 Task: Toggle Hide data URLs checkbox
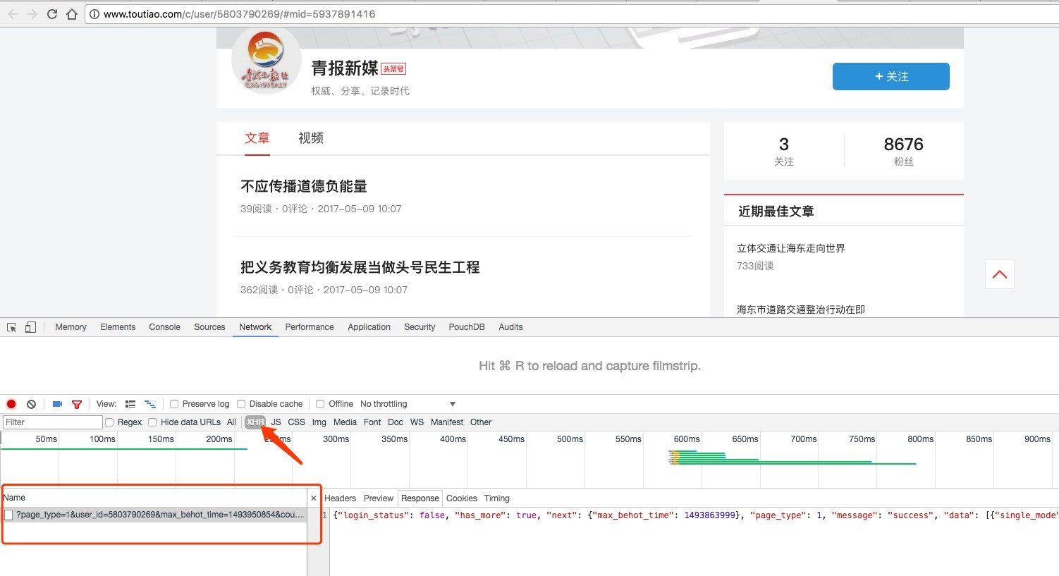[x=152, y=422]
